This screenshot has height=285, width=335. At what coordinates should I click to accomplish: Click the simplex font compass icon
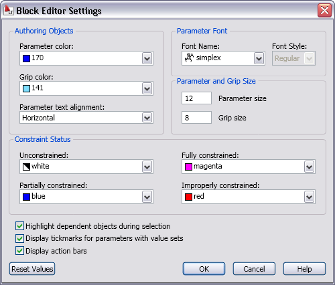(x=189, y=58)
